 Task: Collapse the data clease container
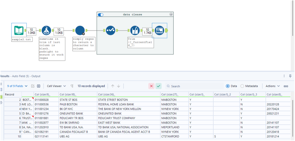[171, 14]
